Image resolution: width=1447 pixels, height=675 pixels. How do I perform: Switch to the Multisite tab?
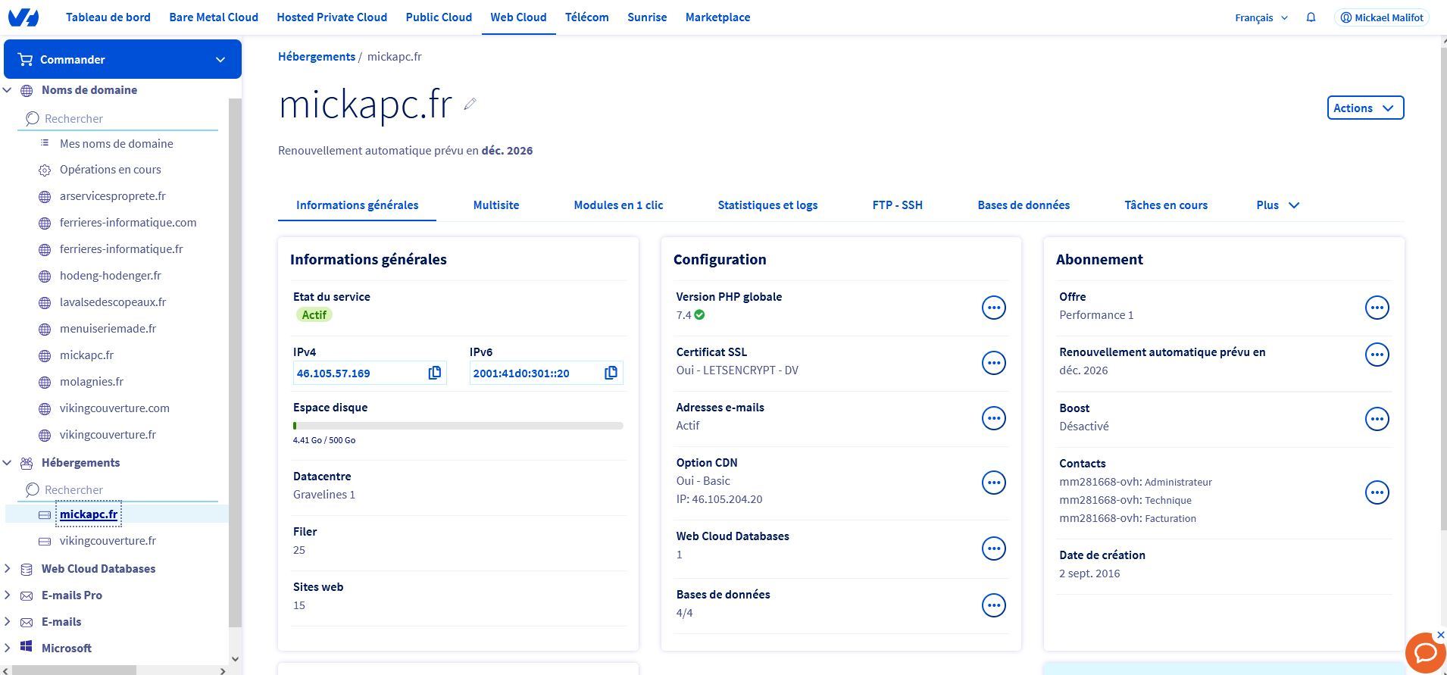(495, 205)
